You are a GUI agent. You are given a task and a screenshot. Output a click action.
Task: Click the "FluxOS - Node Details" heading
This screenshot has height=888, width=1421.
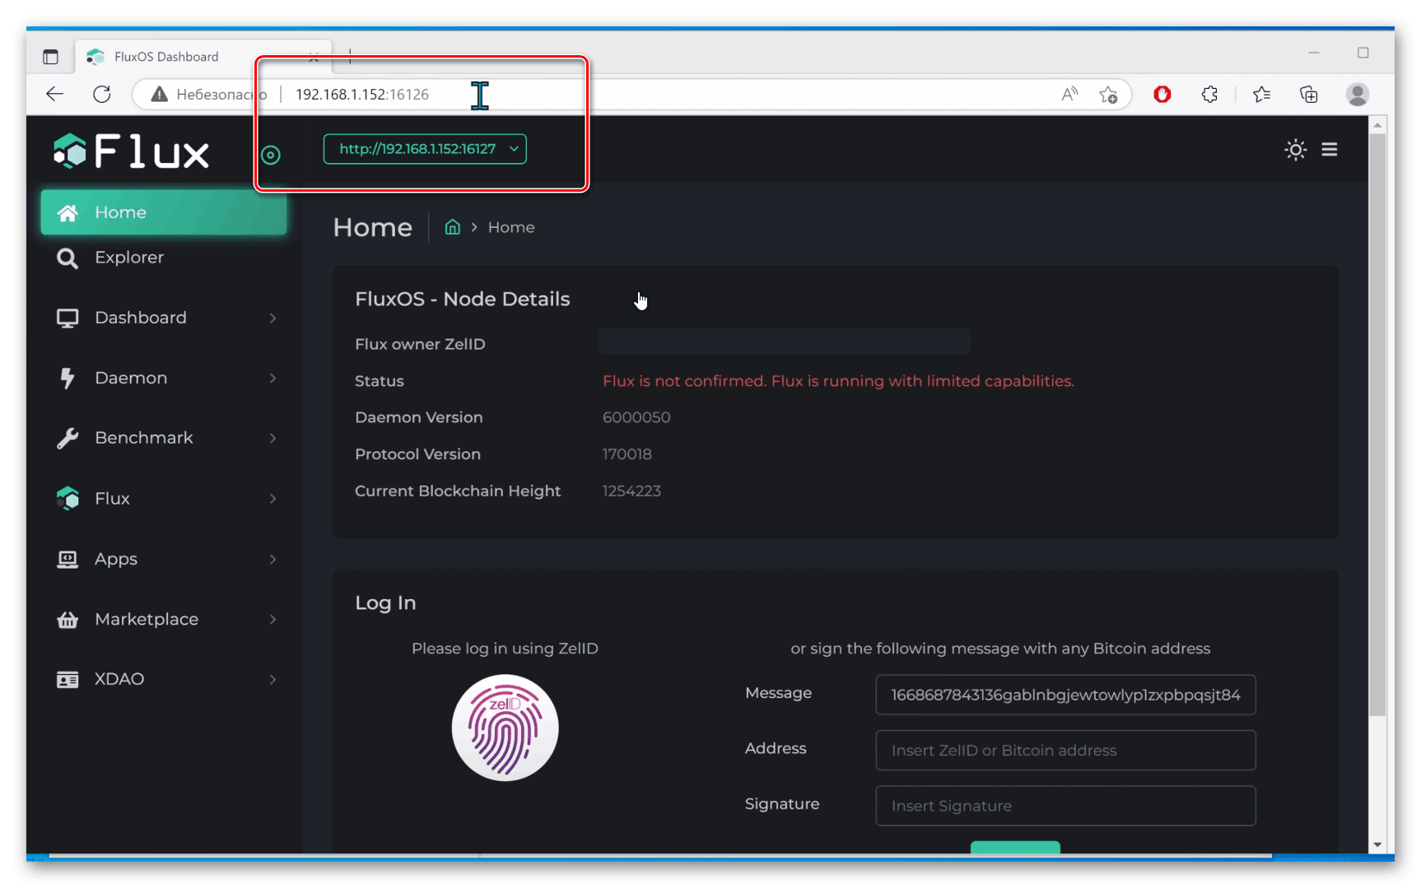tap(463, 299)
